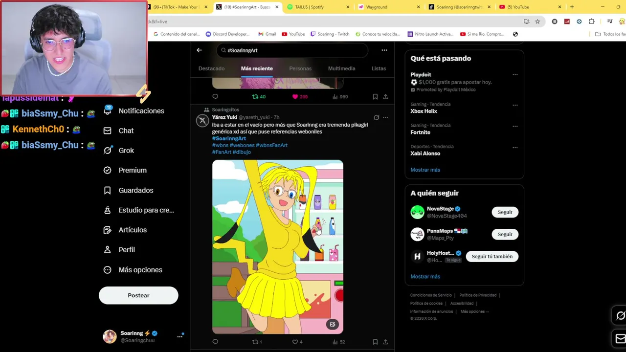The width and height of the screenshot is (626, 352).
Task: Share Yárez Yuki's fan art post
Action: 385,342
